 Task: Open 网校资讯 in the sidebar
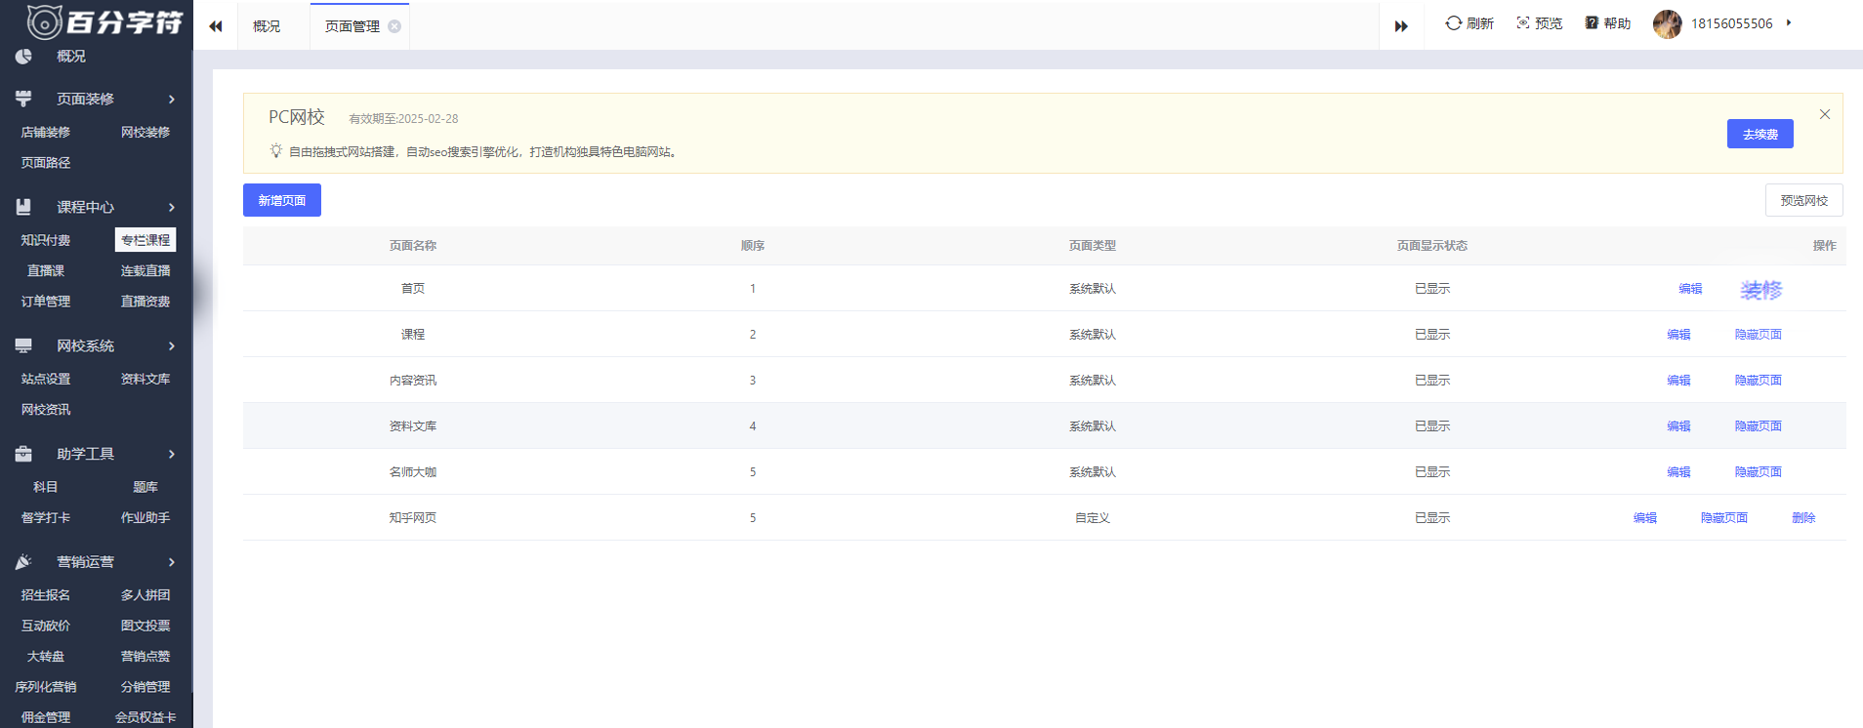coord(46,410)
